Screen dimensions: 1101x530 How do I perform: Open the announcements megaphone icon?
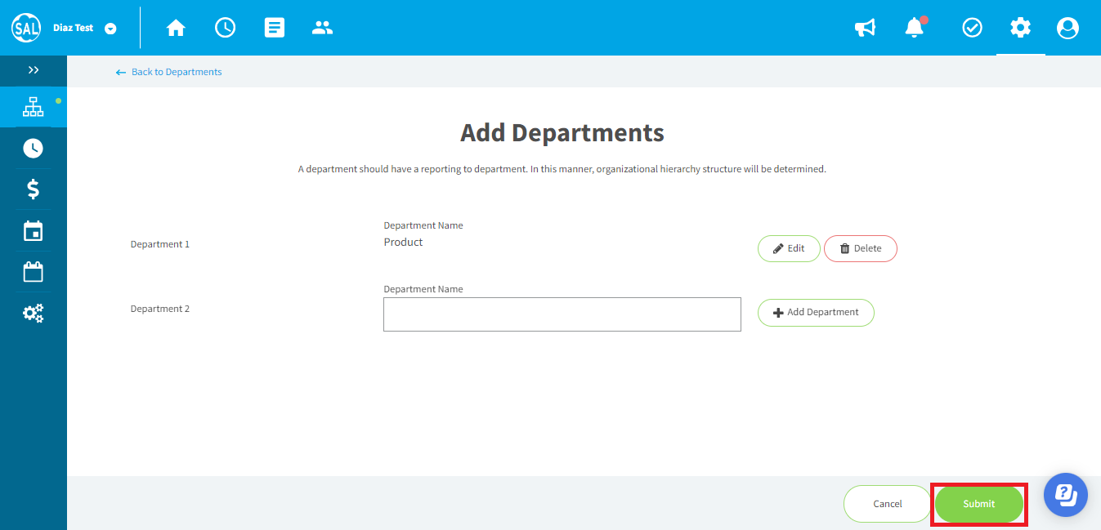(865, 28)
